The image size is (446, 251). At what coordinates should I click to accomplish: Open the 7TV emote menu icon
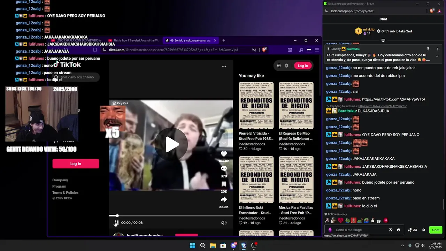tap(391, 230)
